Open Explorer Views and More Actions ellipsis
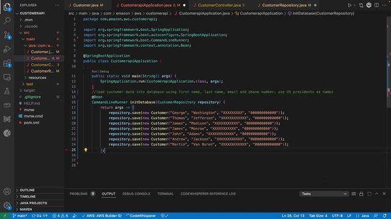 tap(57, 5)
